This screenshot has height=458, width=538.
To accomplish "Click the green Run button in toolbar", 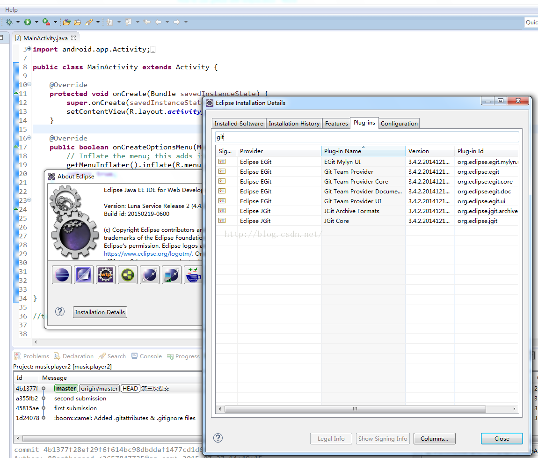I will (28, 22).
